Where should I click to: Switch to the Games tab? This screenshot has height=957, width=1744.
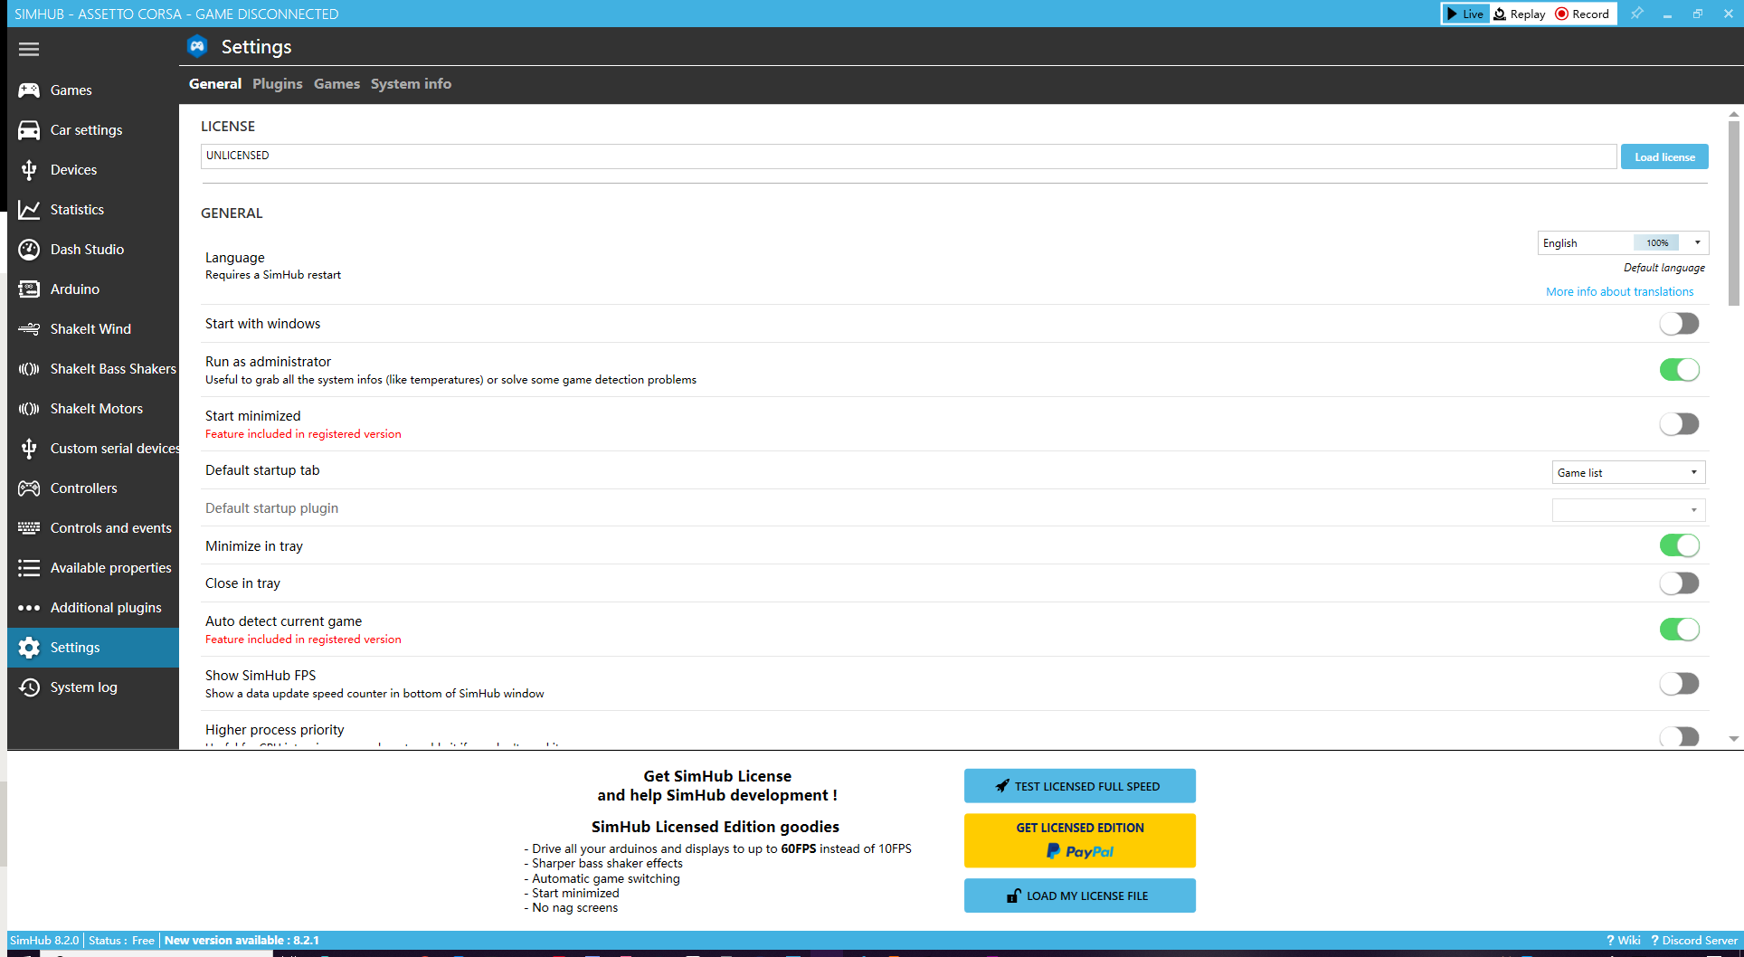tap(336, 83)
